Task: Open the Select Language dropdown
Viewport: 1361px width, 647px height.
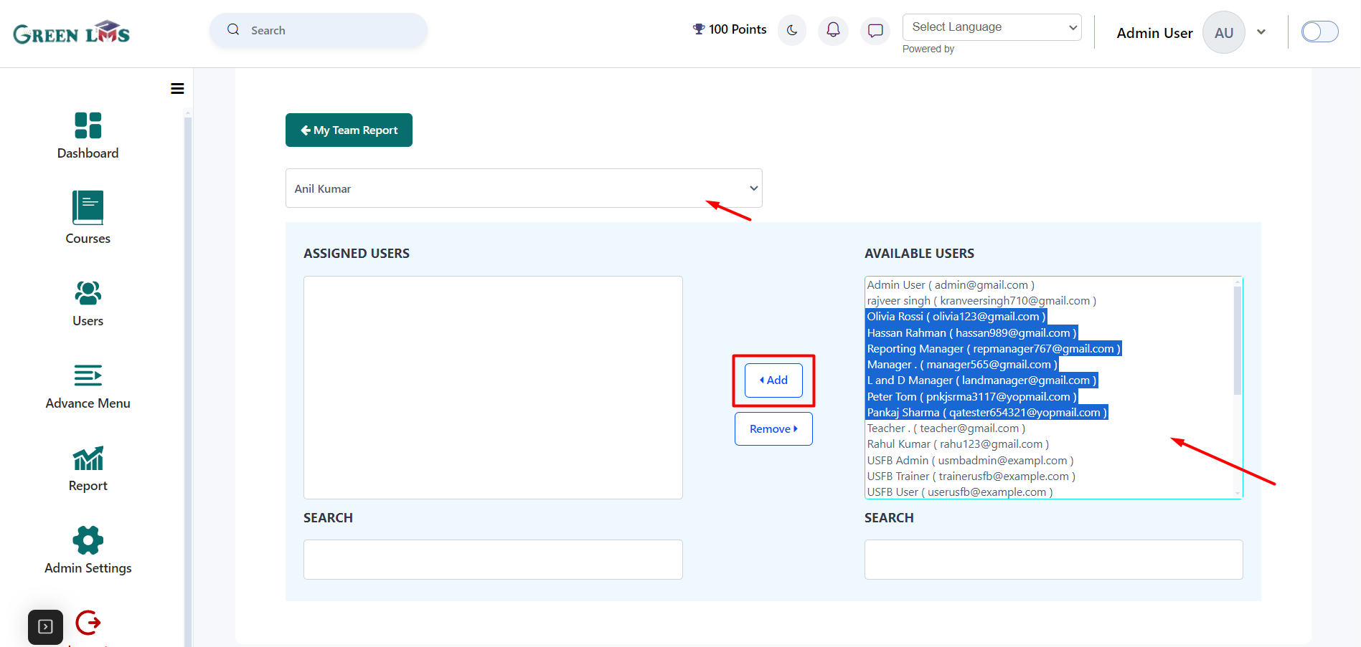Action: (992, 27)
